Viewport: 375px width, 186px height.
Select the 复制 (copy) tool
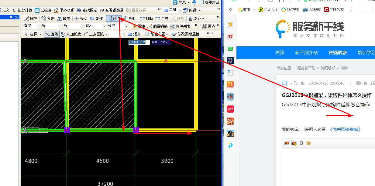pyautogui.click(x=48, y=18)
